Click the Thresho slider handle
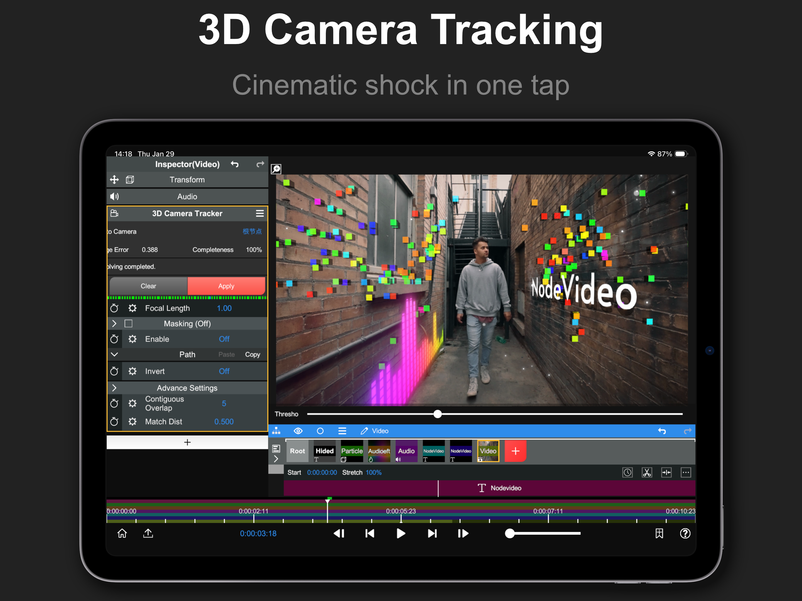 438,414
